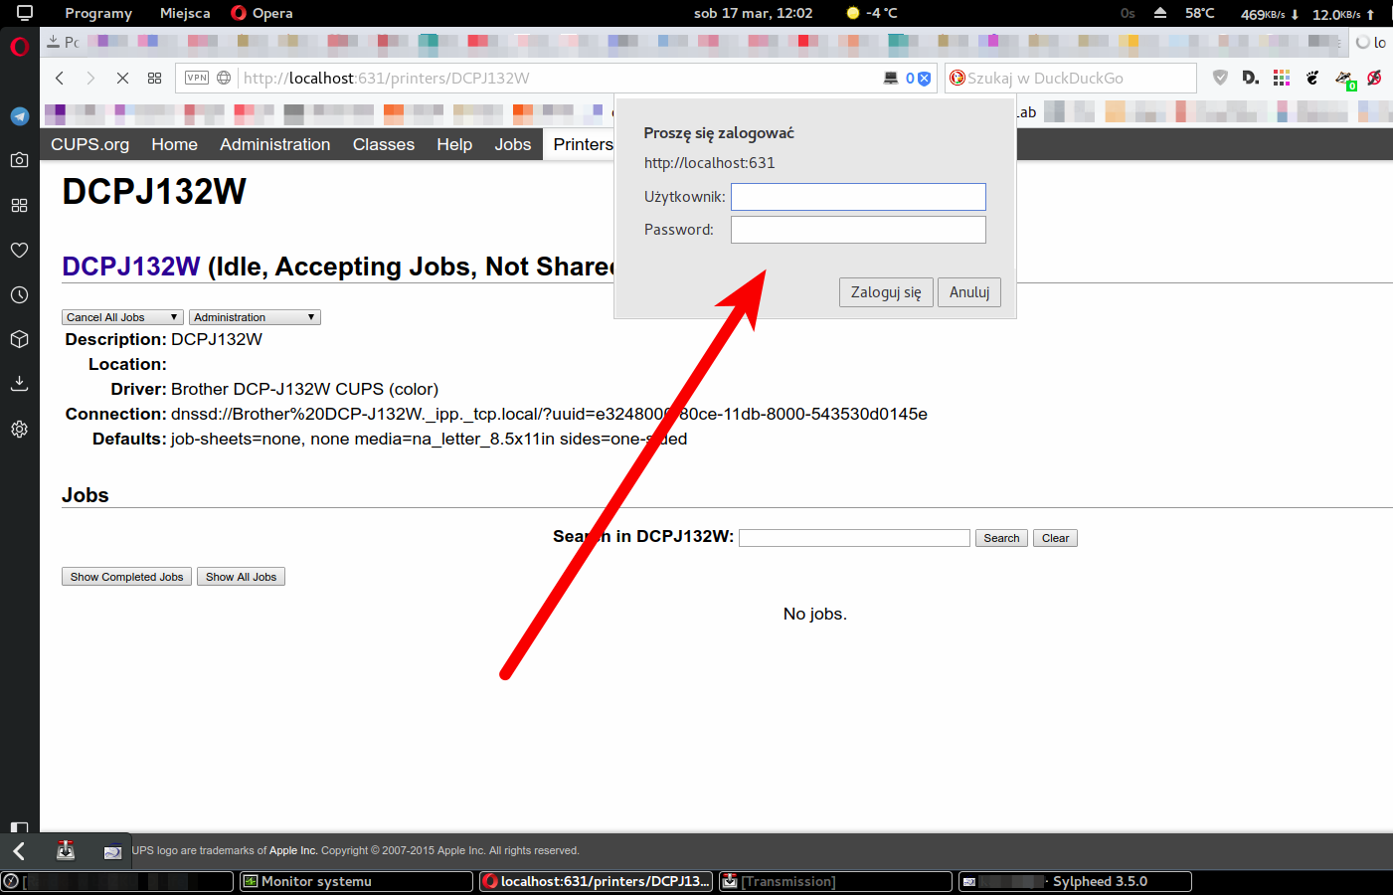The height and width of the screenshot is (895, 1393).
Task: Click the DuckDuckGo search engine icon
Action: pyautogui.click(x=958, y=78)
